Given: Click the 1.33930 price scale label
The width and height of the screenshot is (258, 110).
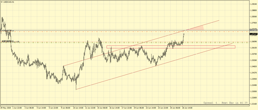Looking at the screenshot, I should coord(254,79).
